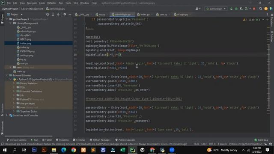274x154 pixels.
Task: Open Windows Start menu
Action: tap(5, 150)
